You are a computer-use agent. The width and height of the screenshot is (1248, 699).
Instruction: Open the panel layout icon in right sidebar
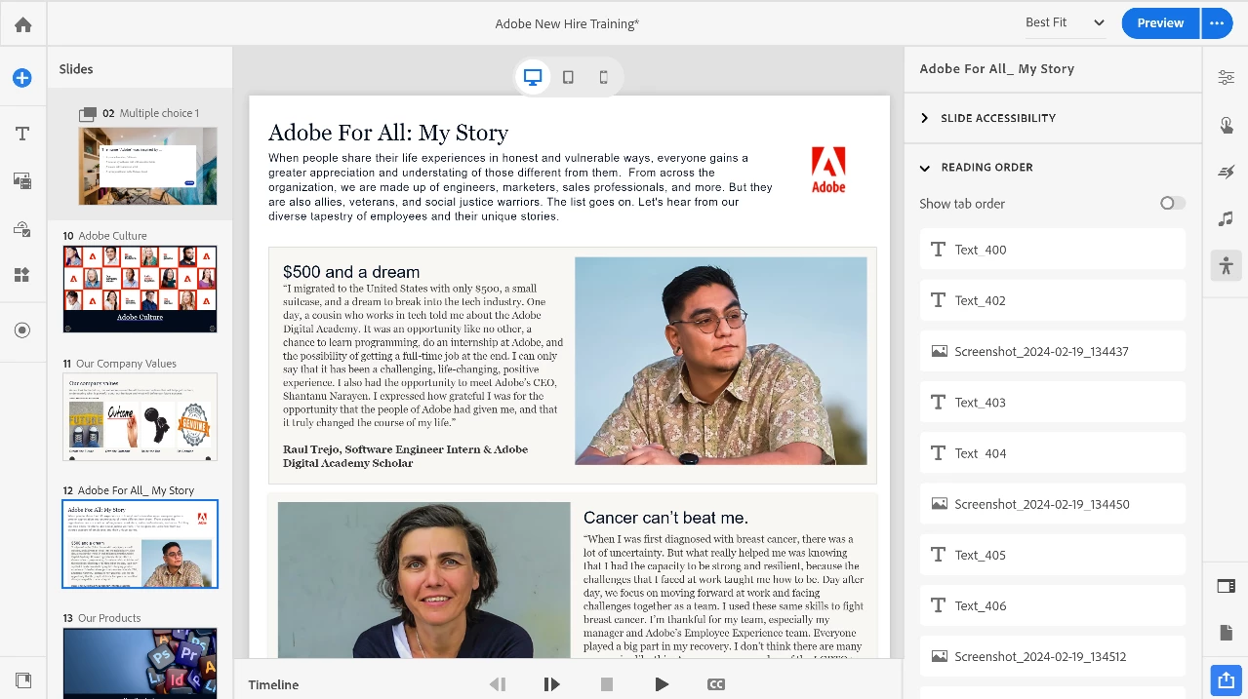point(1226,586)
